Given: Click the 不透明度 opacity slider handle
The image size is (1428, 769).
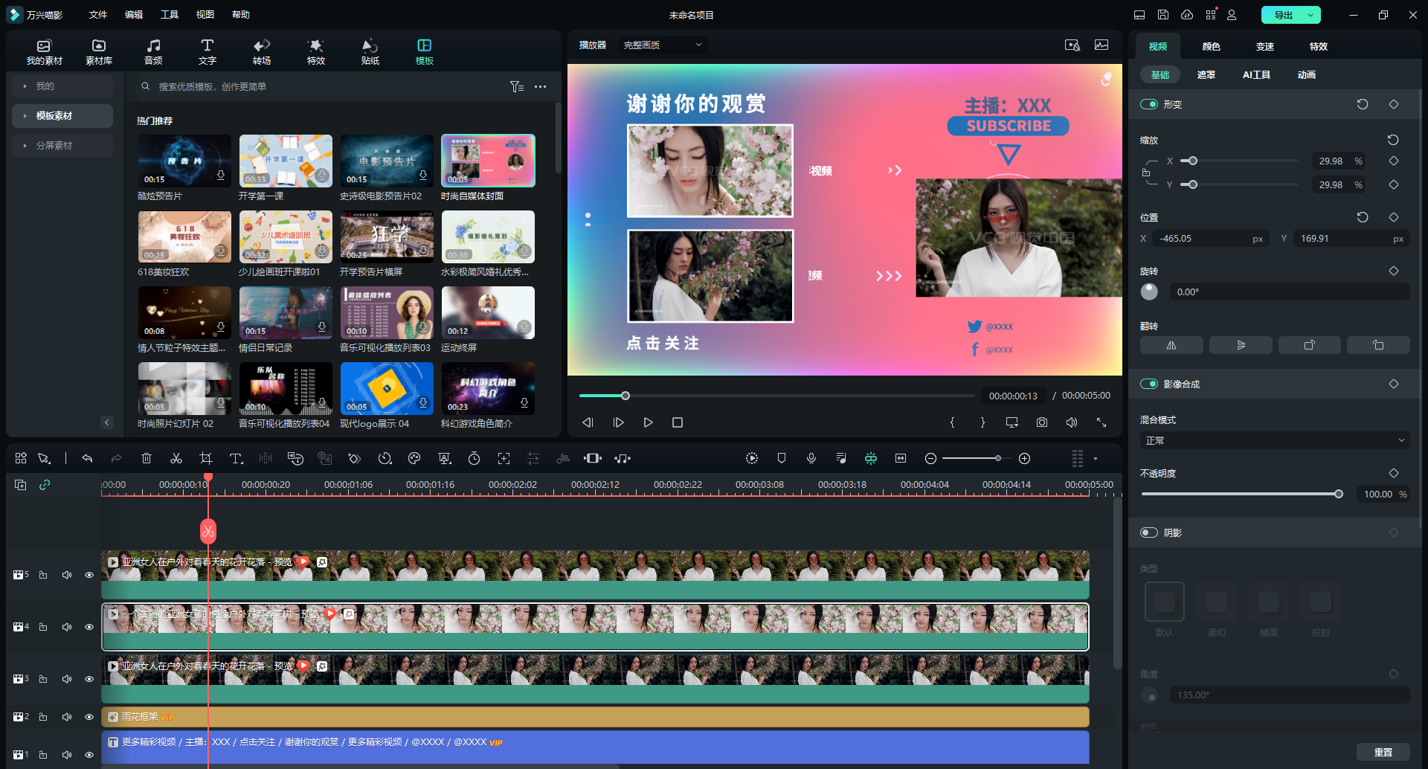Looking at the screenshot, I should tap(1339, 494).
